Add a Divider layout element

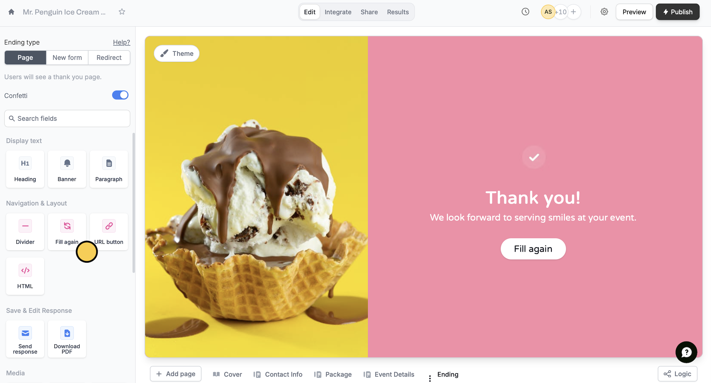[25, 232]
